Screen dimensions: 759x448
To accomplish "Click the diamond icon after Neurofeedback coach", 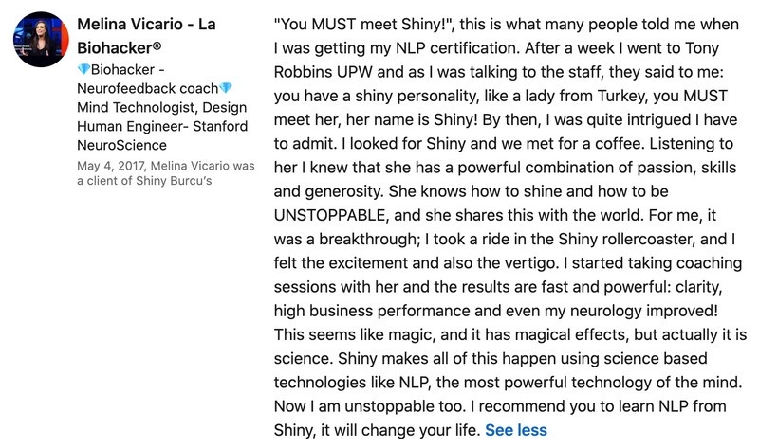I will point(226,90).
